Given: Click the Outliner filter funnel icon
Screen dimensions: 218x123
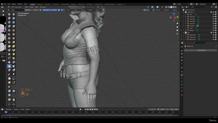Looking at the screenshot, I should [x=212, y=7].
